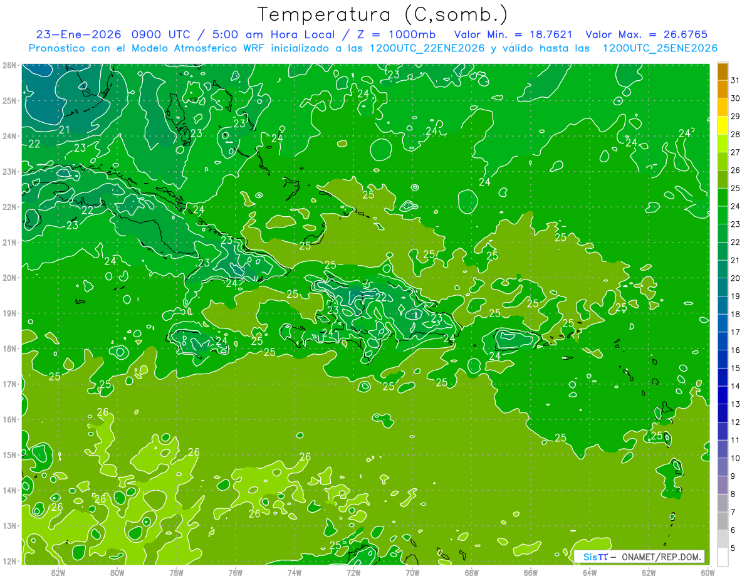Click the white swatch below 5 on scale
This screenshot has height=581, width=752.
point(723,557)
